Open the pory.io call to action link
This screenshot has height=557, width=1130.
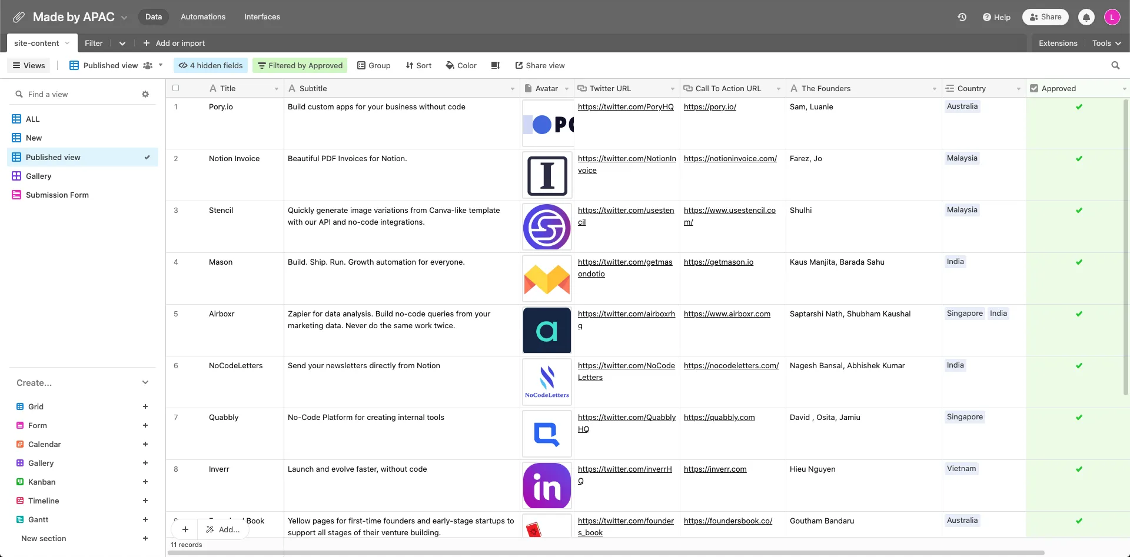(710, 106)
